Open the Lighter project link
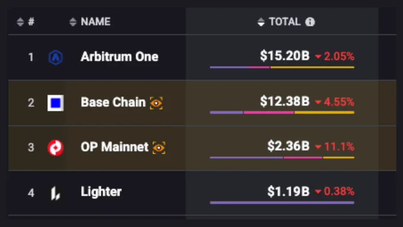Viewport: 403px width, 227px height. click(101, 192)
